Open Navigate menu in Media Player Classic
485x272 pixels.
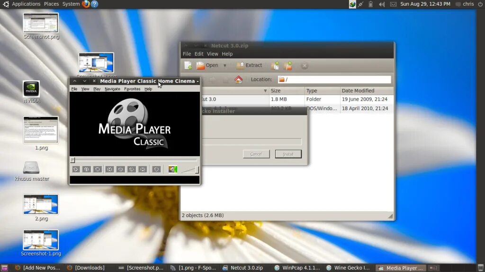pyautogui.click(x=112, y=89)
